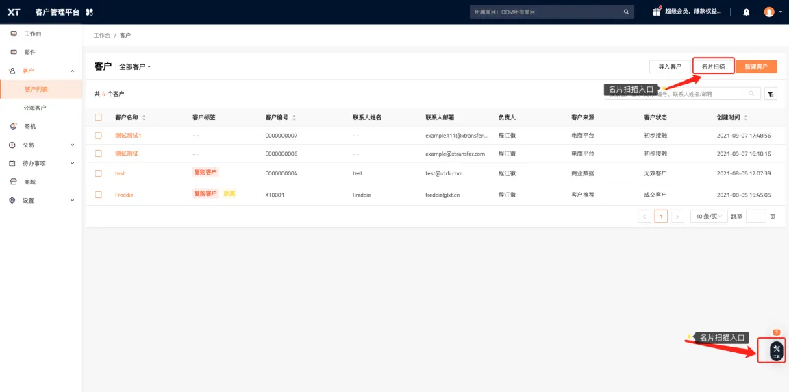Click the 商机 icon in sidebar
Viewport: 789px width, 392px height.
point(14,126)
